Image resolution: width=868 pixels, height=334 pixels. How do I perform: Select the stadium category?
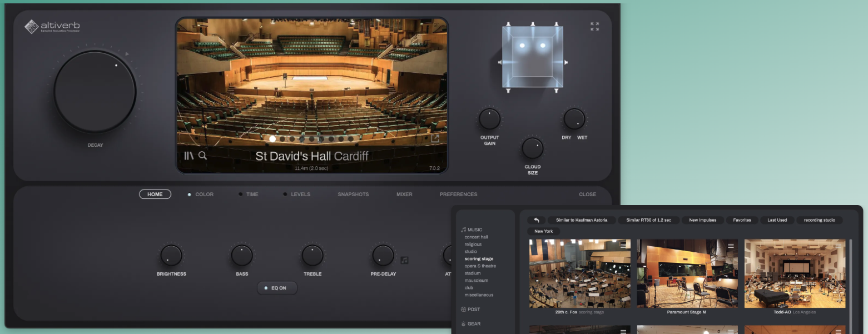coord(472,273)
